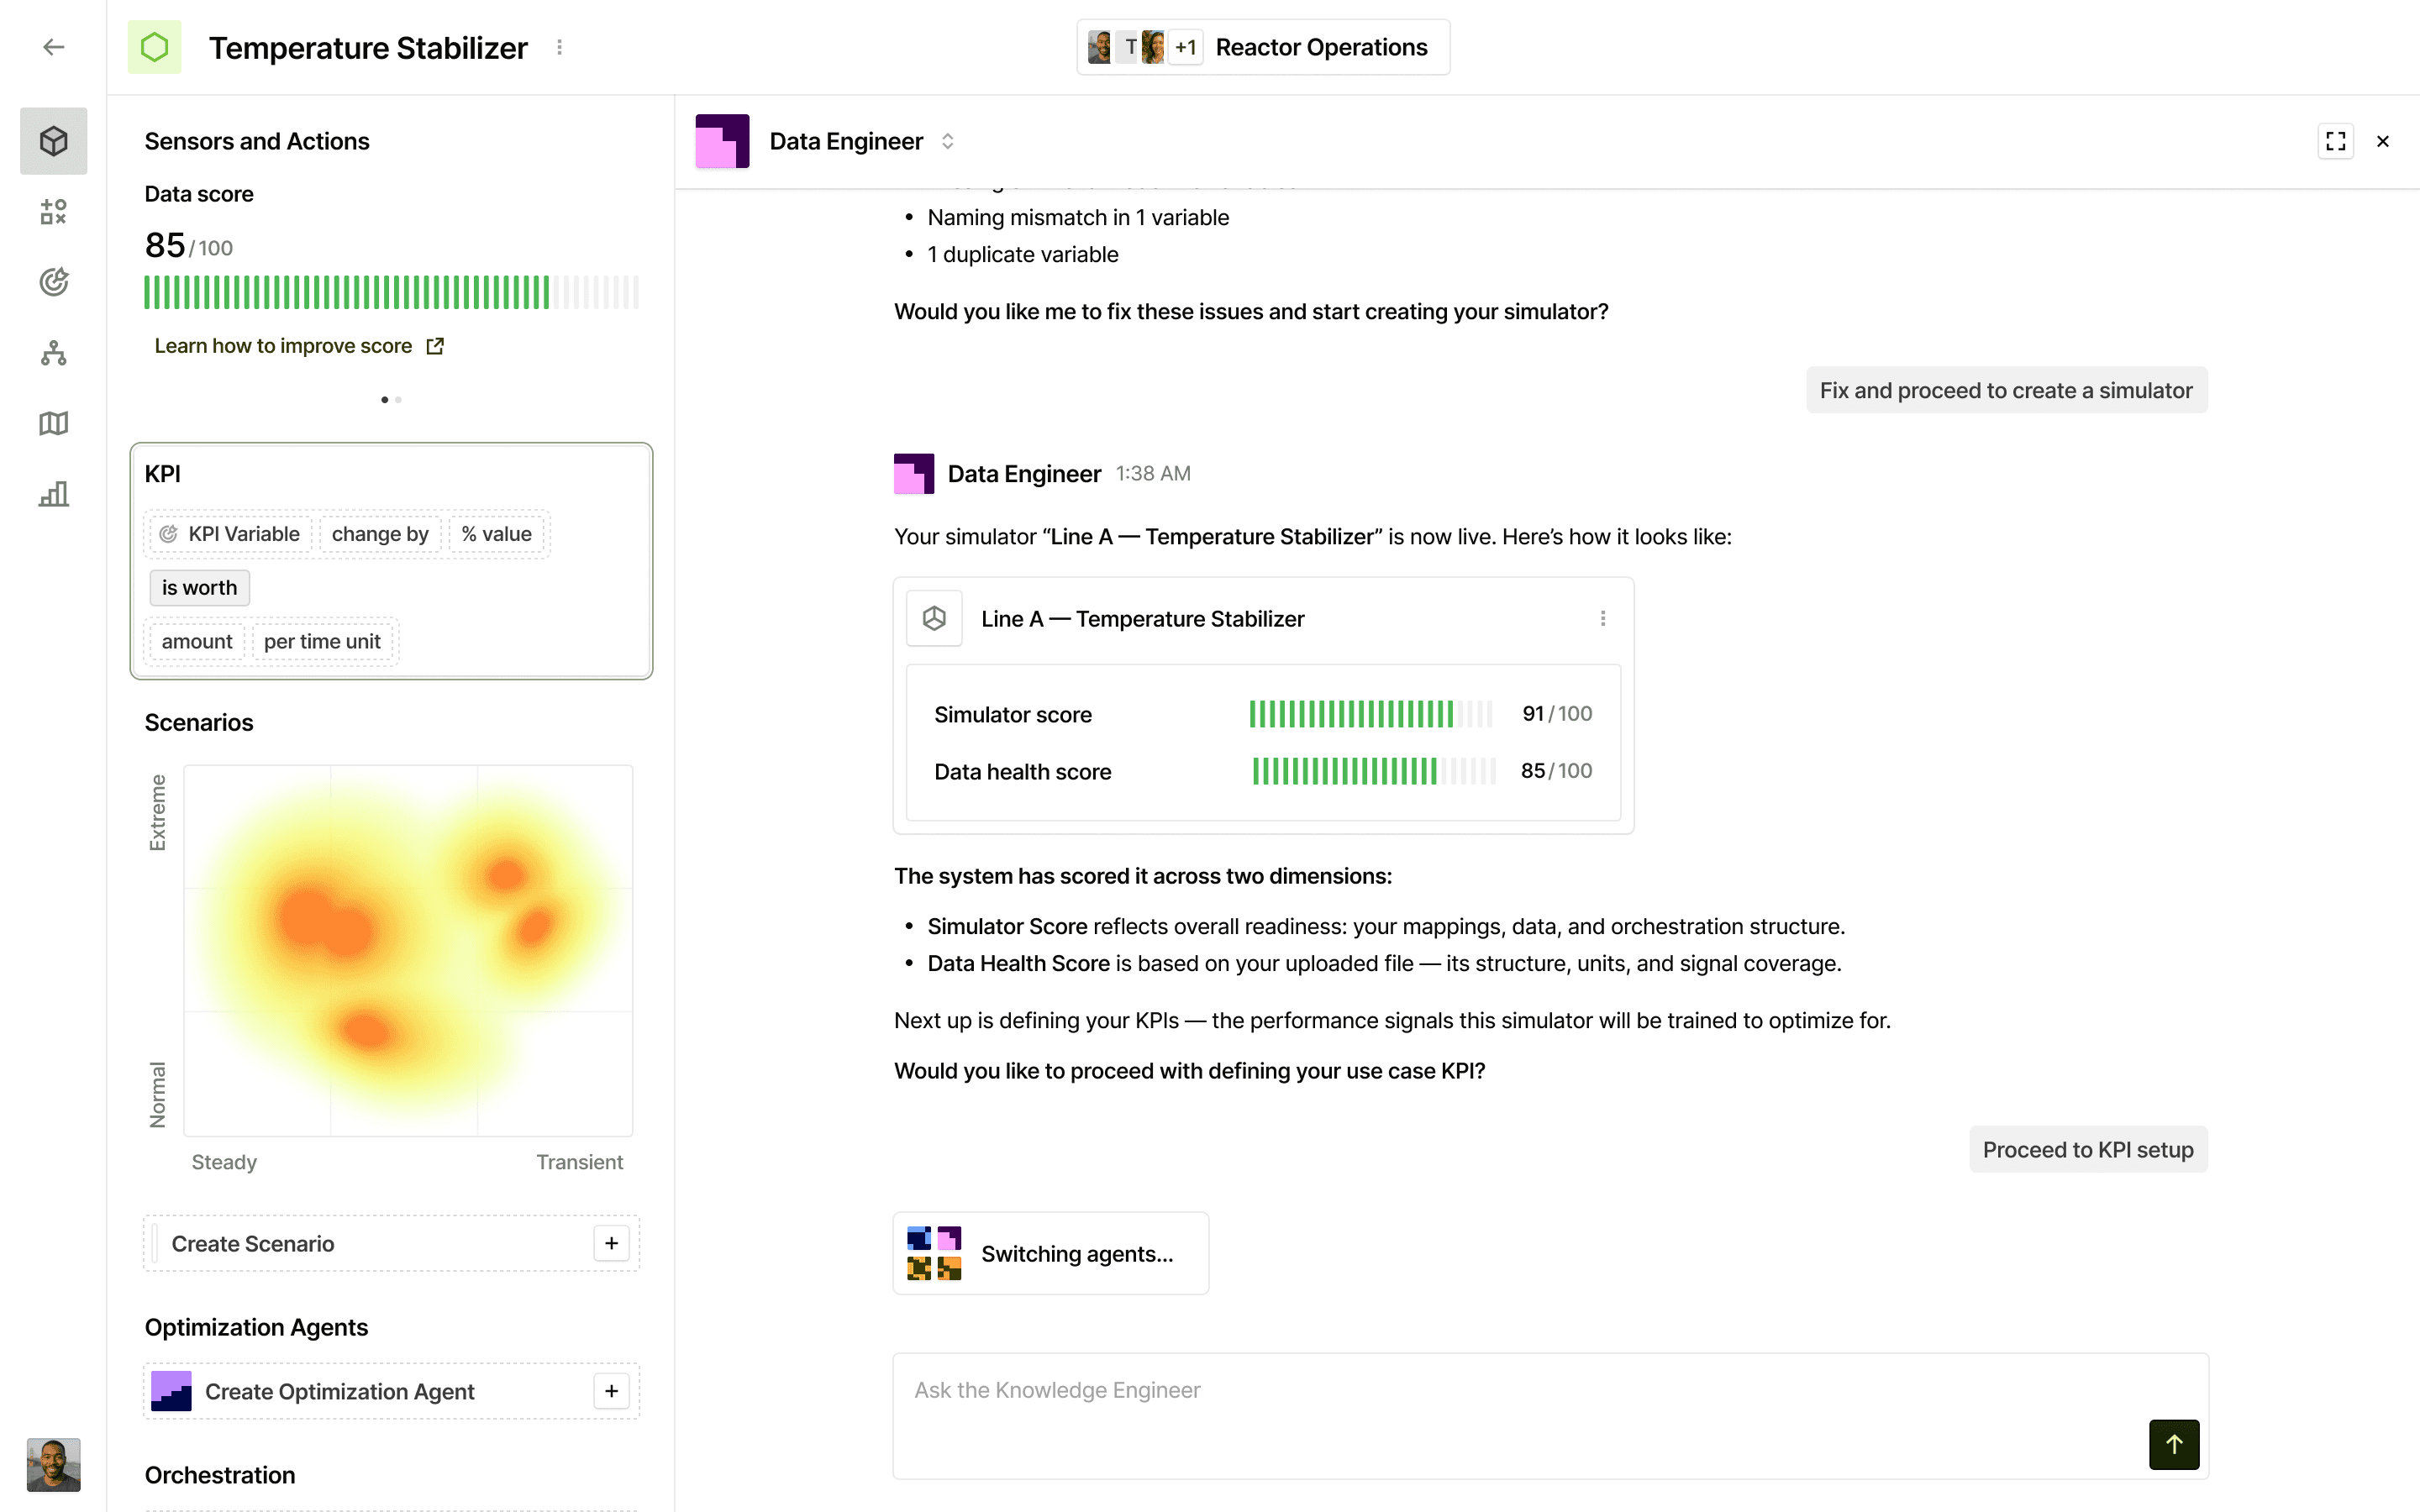Open Temperature Stabilizer title options menu
2420x1512 pixels.
tap(560, 47)
